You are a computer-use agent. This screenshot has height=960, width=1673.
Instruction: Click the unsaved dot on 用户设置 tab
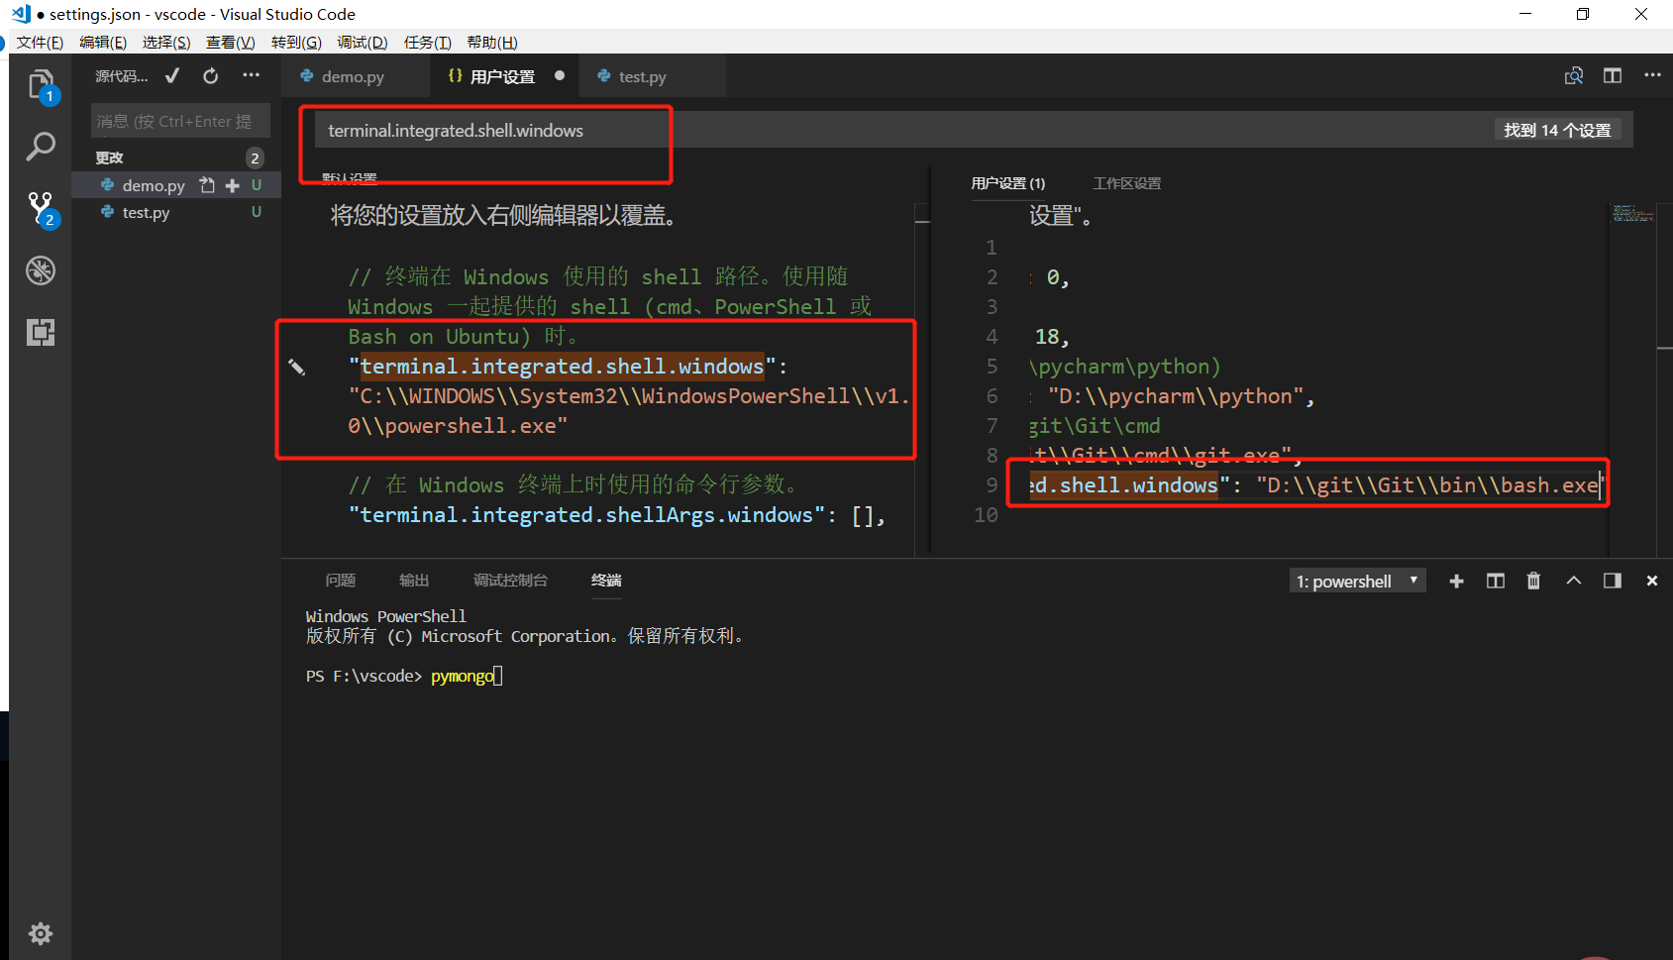click(x=560, y=75)
